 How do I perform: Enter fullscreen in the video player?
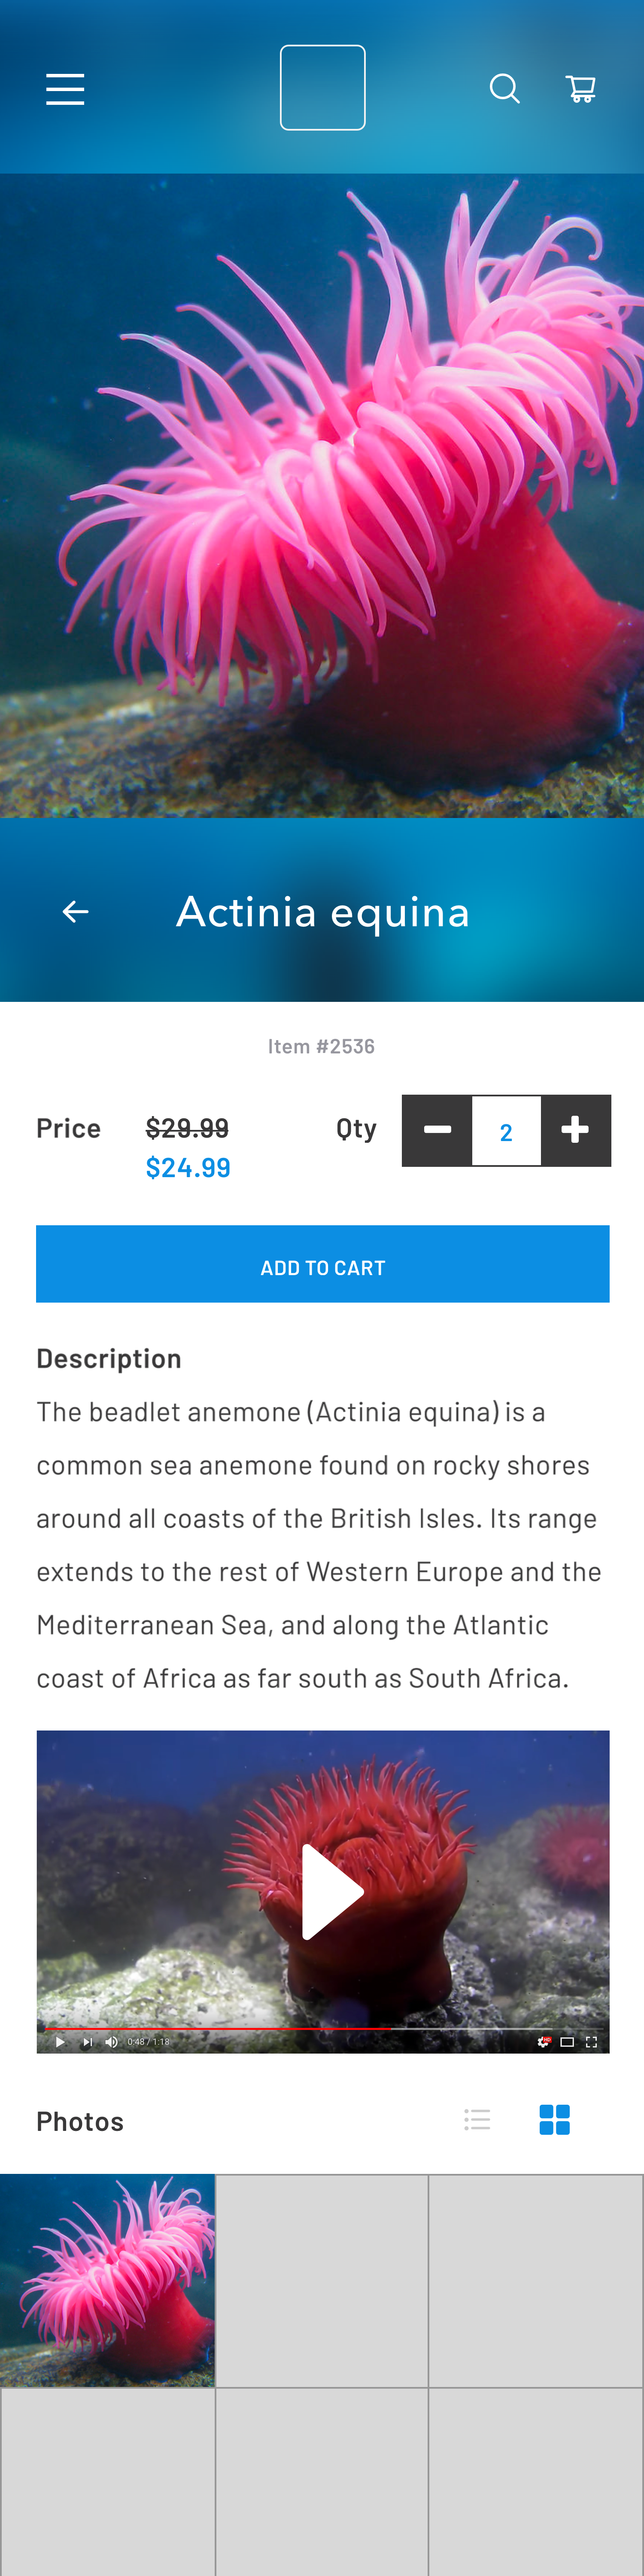591,2042
